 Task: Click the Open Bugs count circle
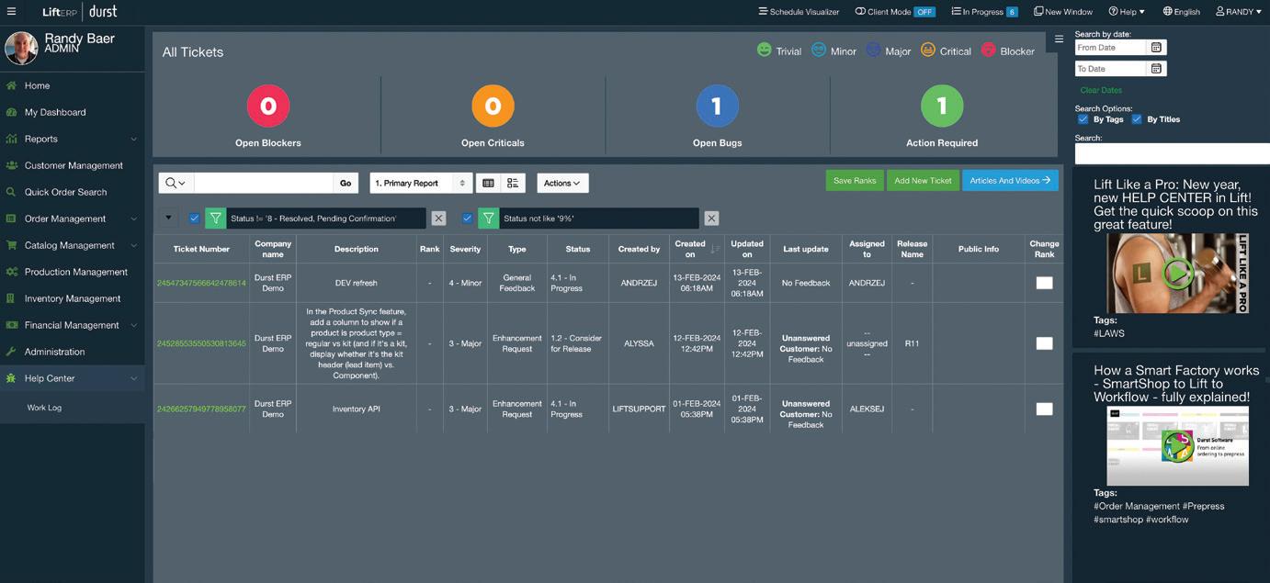pos(717,107)
